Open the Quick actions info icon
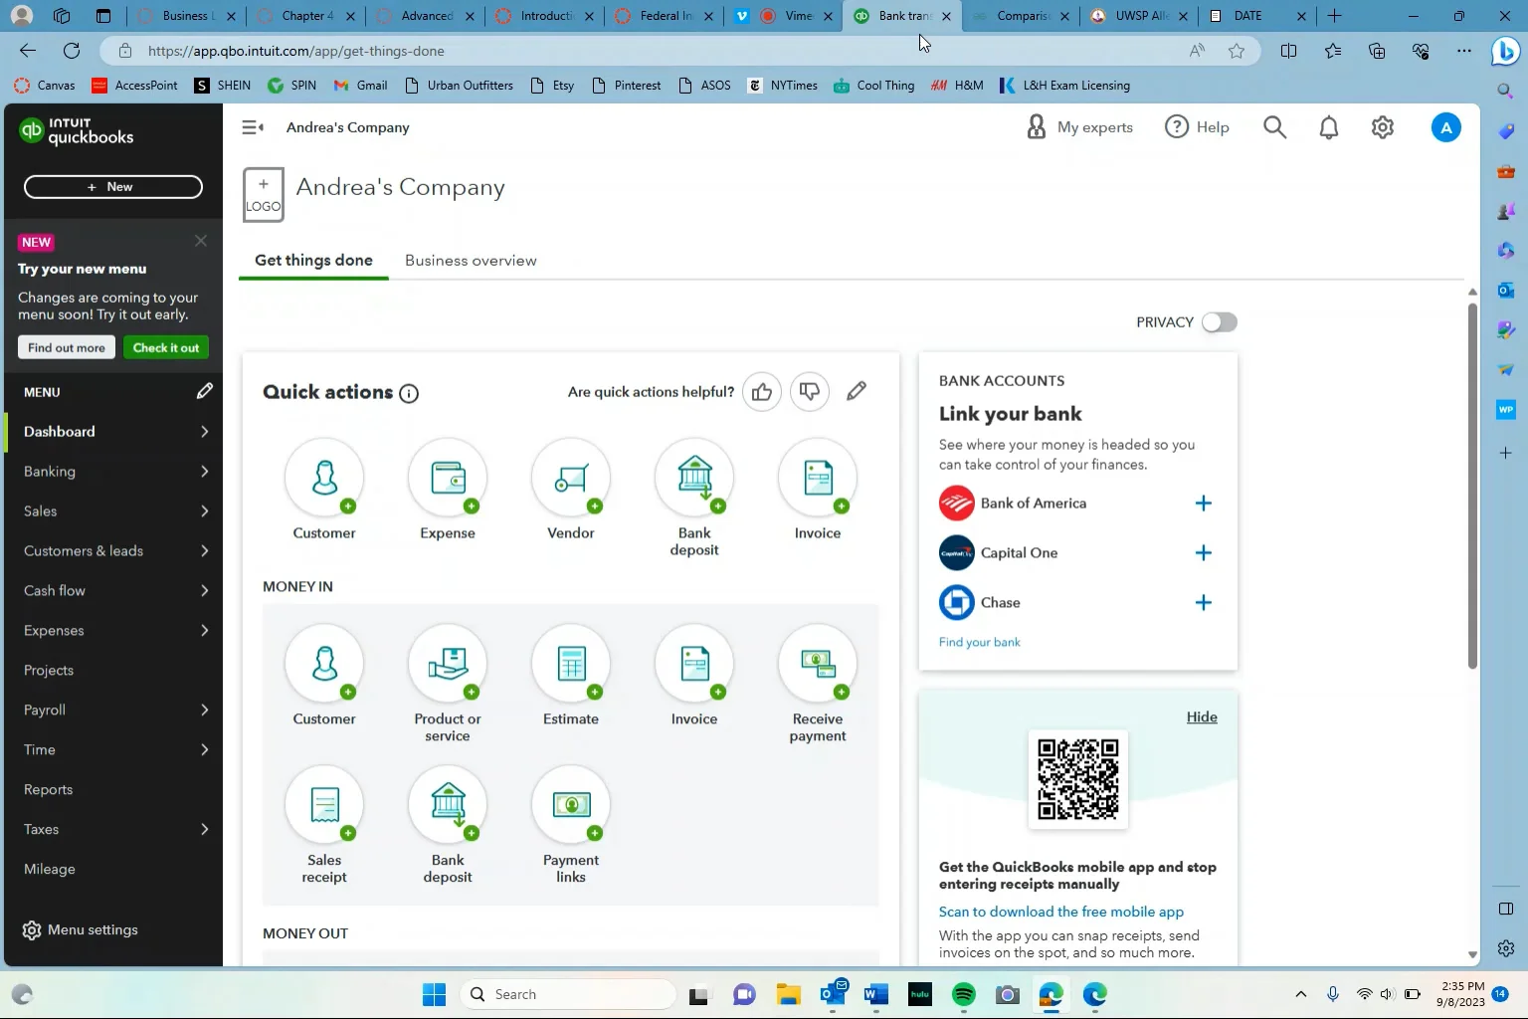Screen dimensions: 1528x1019 (x=409, y=393)
